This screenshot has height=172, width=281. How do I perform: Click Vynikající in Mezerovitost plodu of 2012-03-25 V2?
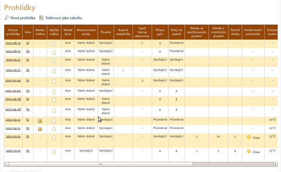click(x=86, y=151)
